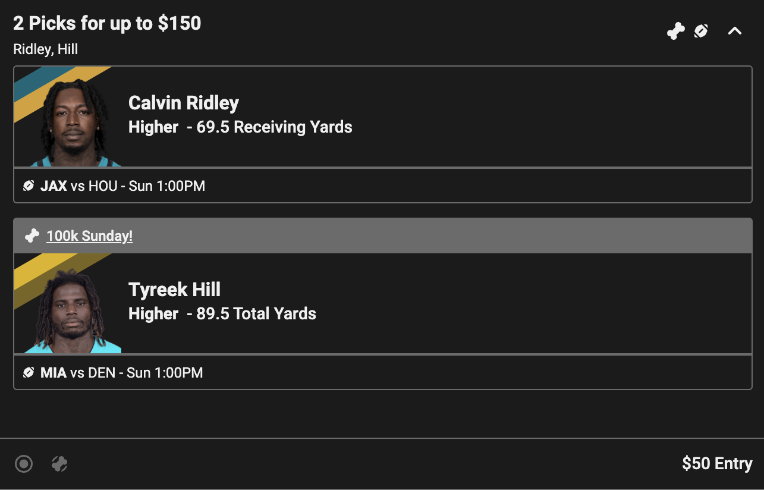The image size is (764, 490).
Task: Click the bone icon in top-right header
Action: click(x=676, y=31)
